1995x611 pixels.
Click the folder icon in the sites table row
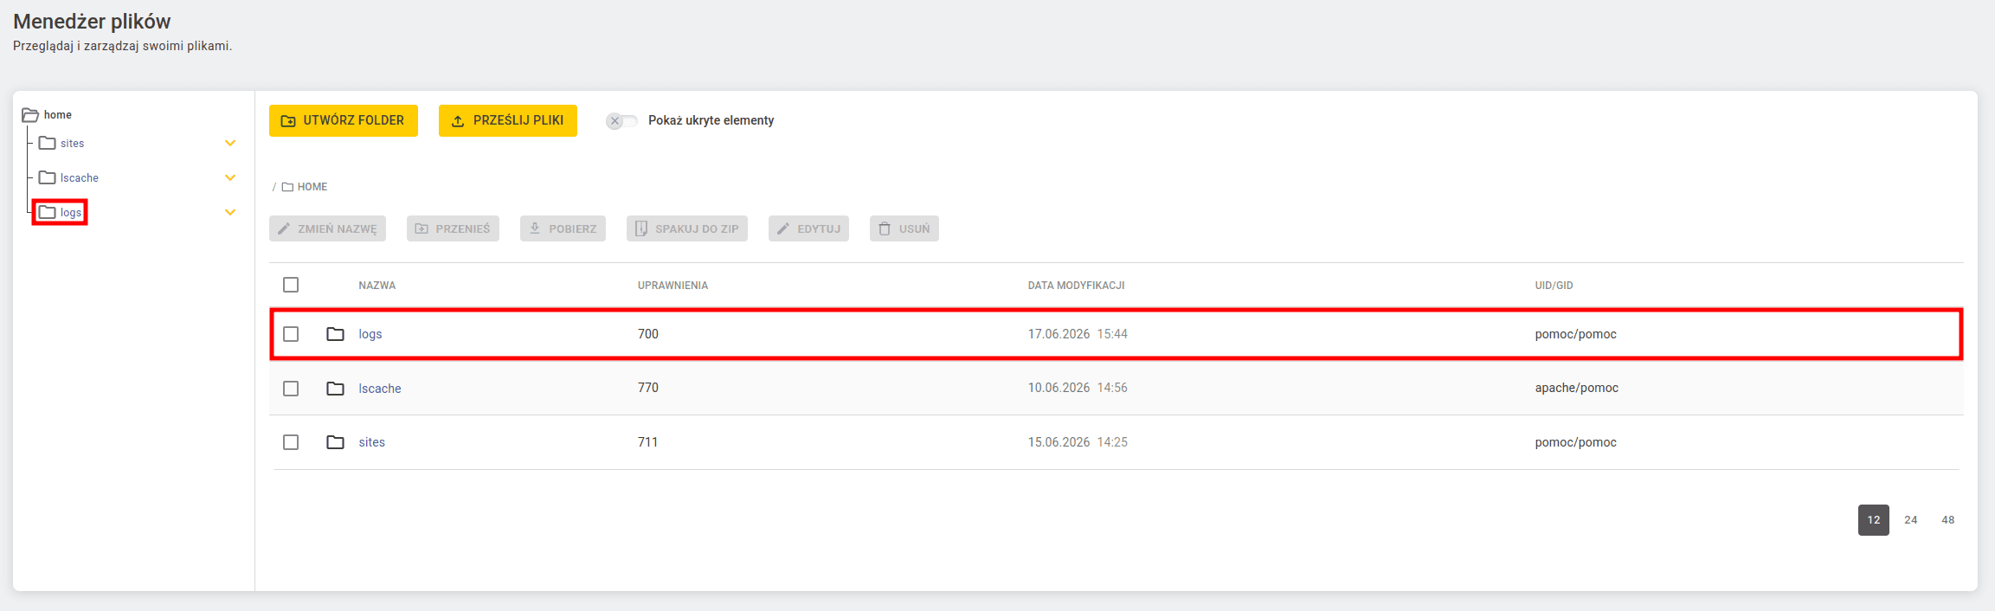(335, 442)
